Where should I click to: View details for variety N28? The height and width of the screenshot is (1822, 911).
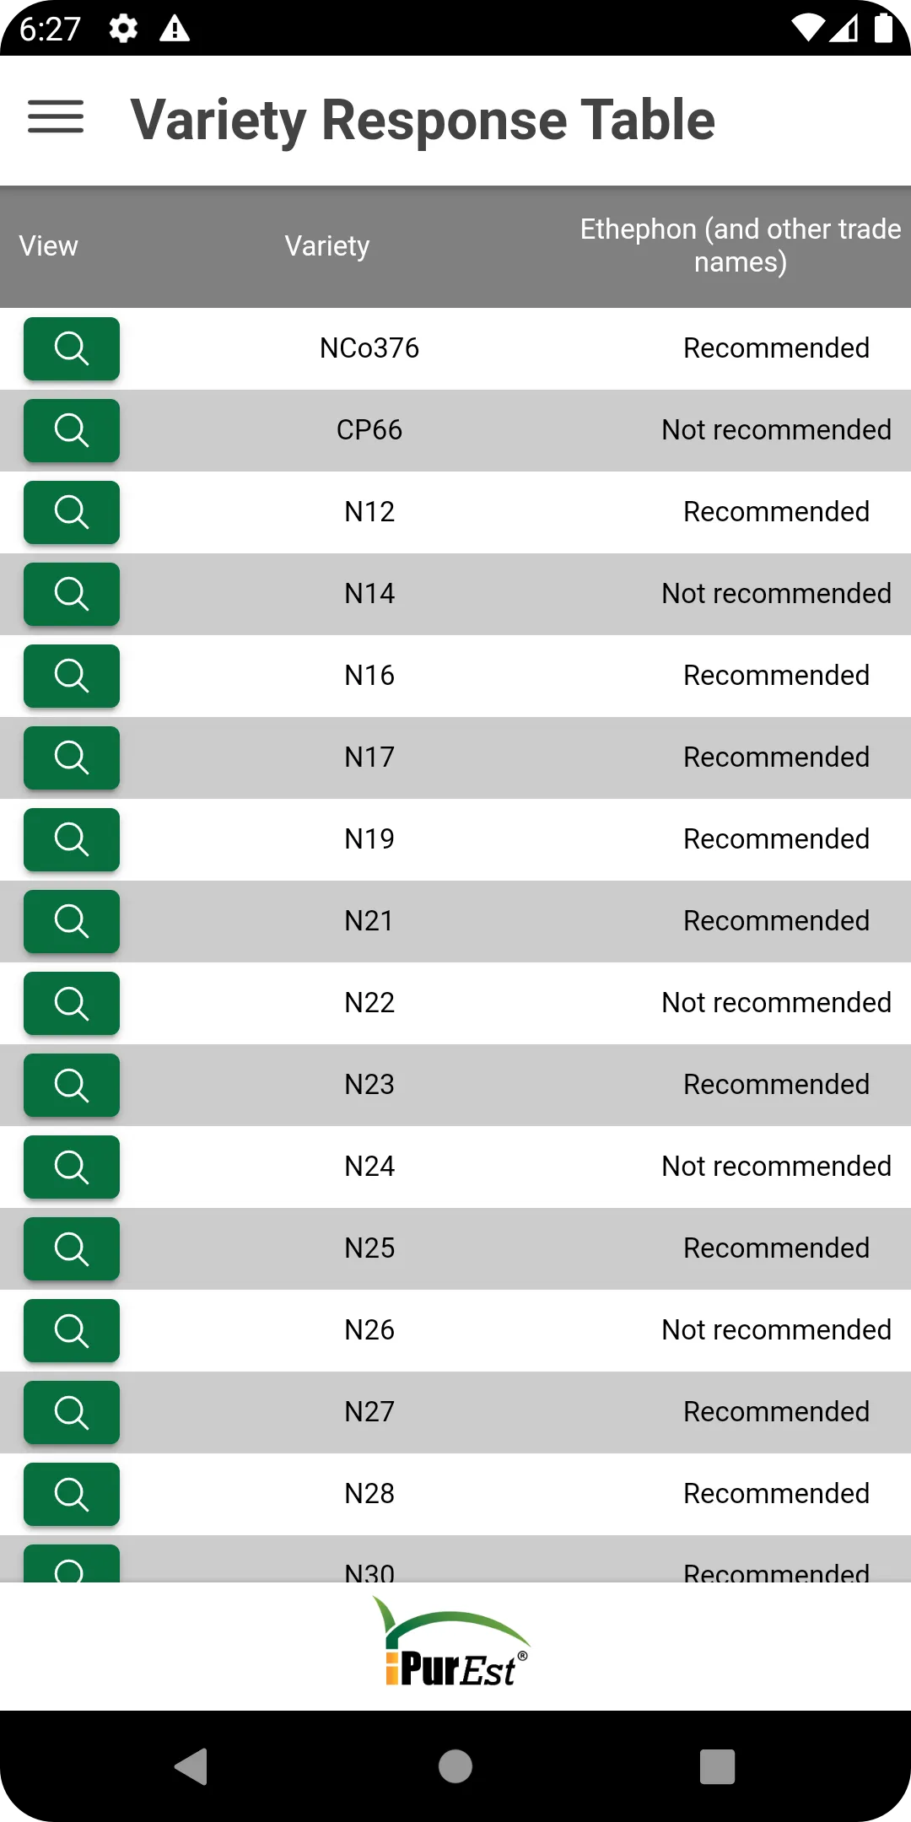click(x=72, y=1494)
